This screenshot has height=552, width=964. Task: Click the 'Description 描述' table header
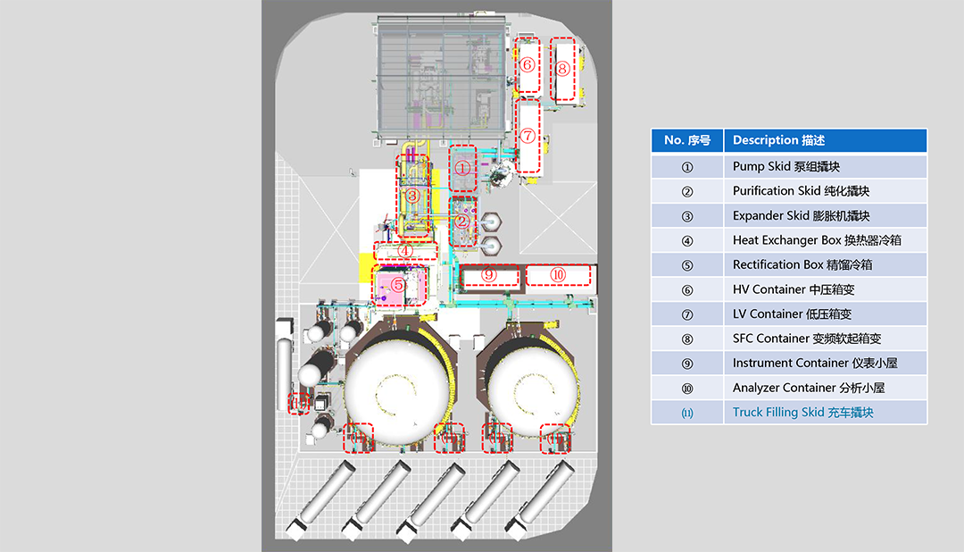tap(778, 140)
